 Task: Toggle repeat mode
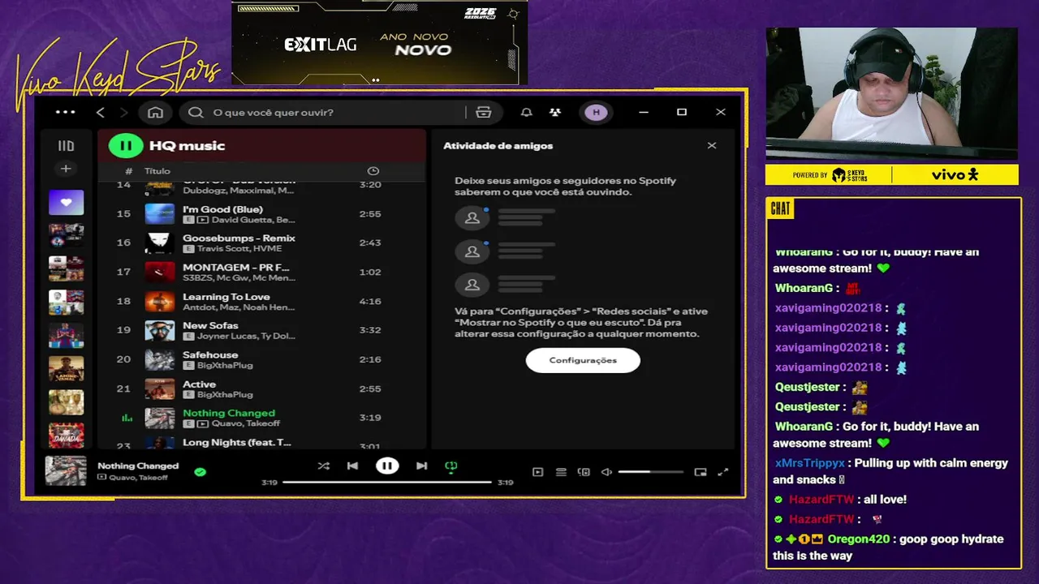pos(451,466)
